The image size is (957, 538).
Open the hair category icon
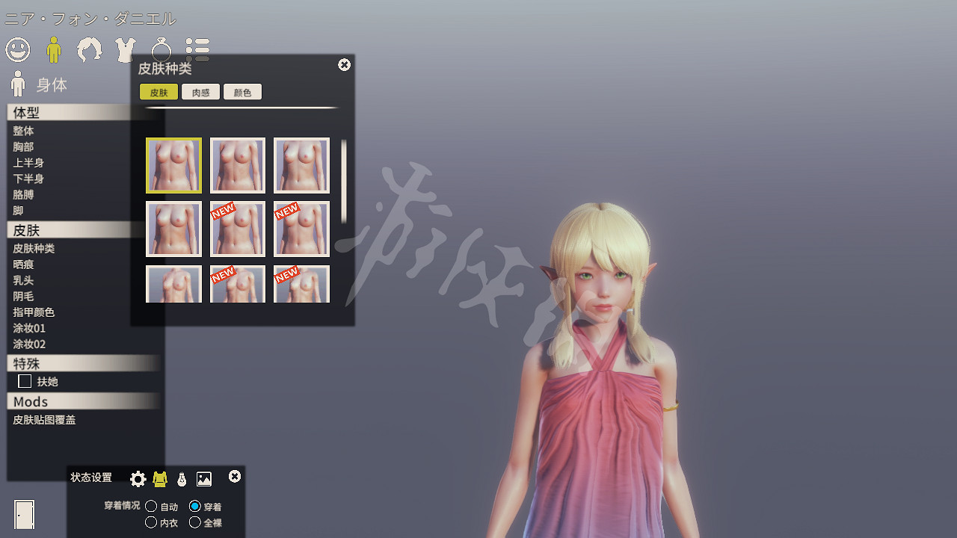[90, 50]
